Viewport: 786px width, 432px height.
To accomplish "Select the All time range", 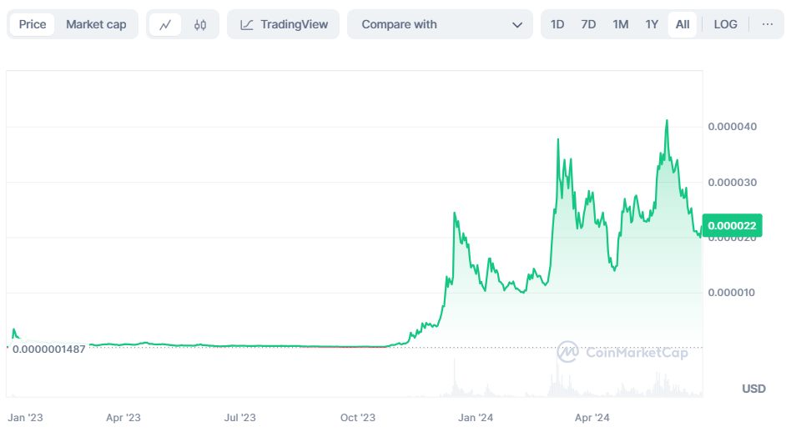I will [682, 24].
